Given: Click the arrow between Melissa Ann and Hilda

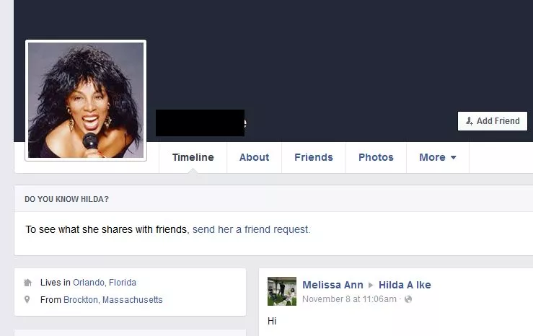Looking at the screenshot, I should pyautogui.click(x=371, y=285).
